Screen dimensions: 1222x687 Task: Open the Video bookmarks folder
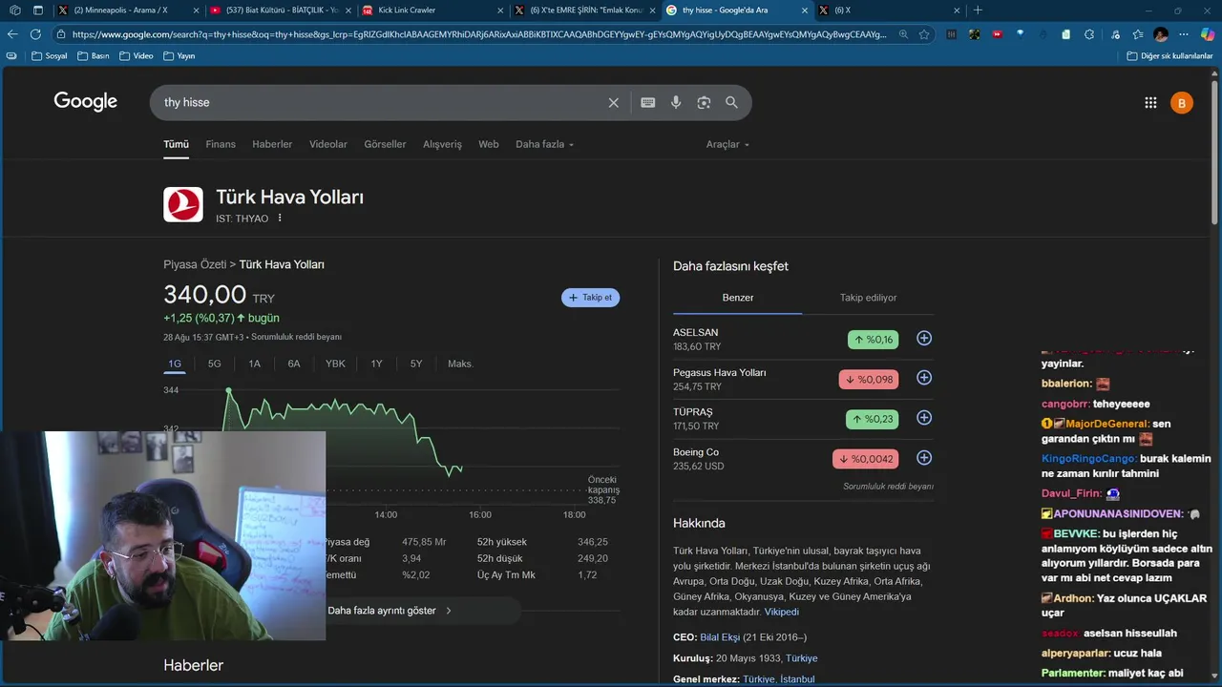tap(136, 55)
